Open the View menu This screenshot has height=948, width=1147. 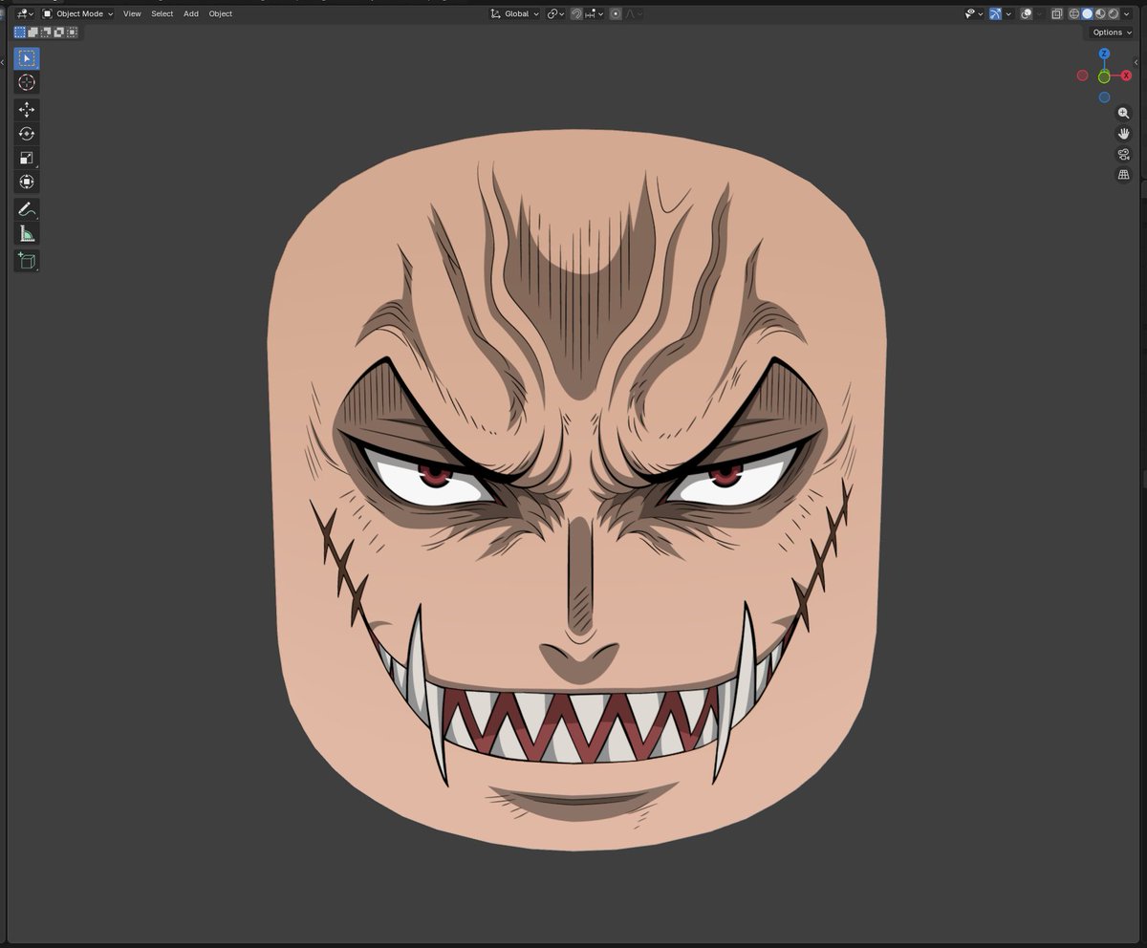tap(132, 13)
